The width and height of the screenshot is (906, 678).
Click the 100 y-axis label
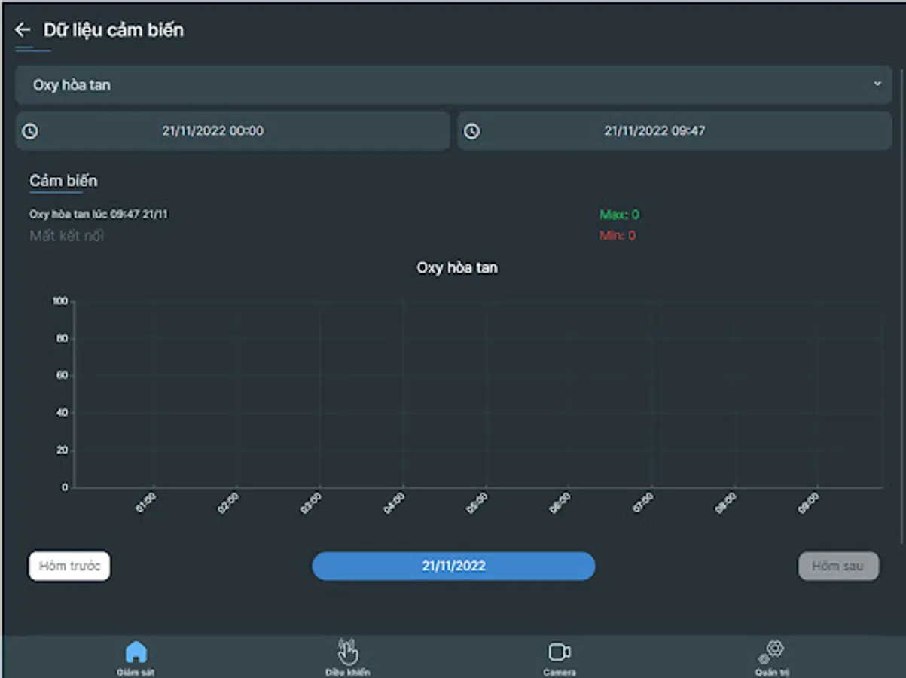coord(60,301)
